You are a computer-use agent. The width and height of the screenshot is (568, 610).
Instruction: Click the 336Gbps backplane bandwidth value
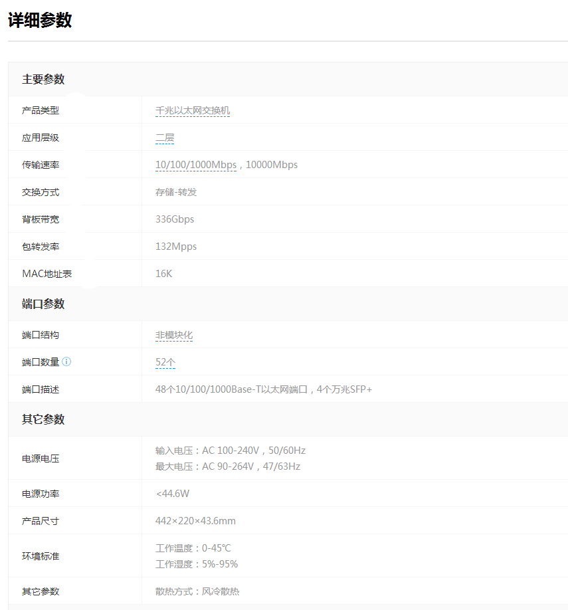point(175,219)
